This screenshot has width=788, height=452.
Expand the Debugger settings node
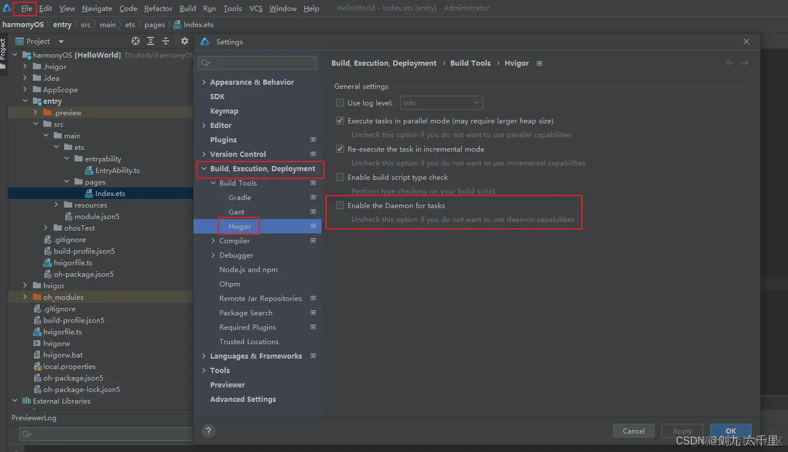click(213, 255)
